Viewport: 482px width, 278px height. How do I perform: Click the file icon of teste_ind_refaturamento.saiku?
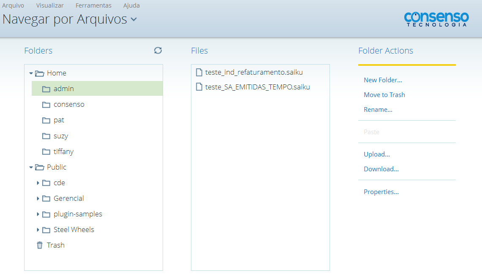199,72
